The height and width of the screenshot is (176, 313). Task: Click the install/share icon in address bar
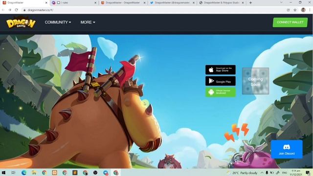[288, 10]
